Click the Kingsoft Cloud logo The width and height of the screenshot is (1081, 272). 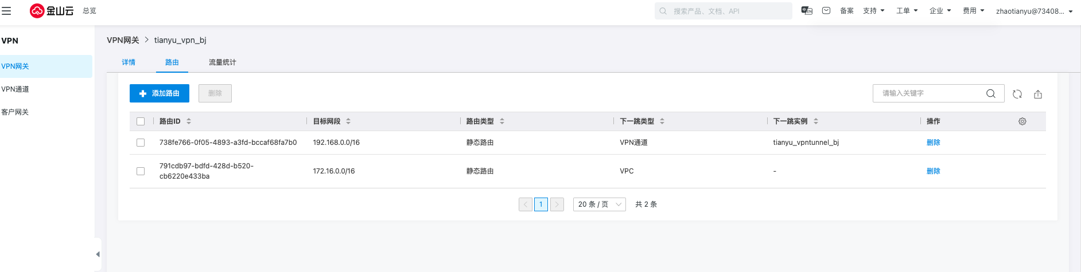tap(52, 11)
